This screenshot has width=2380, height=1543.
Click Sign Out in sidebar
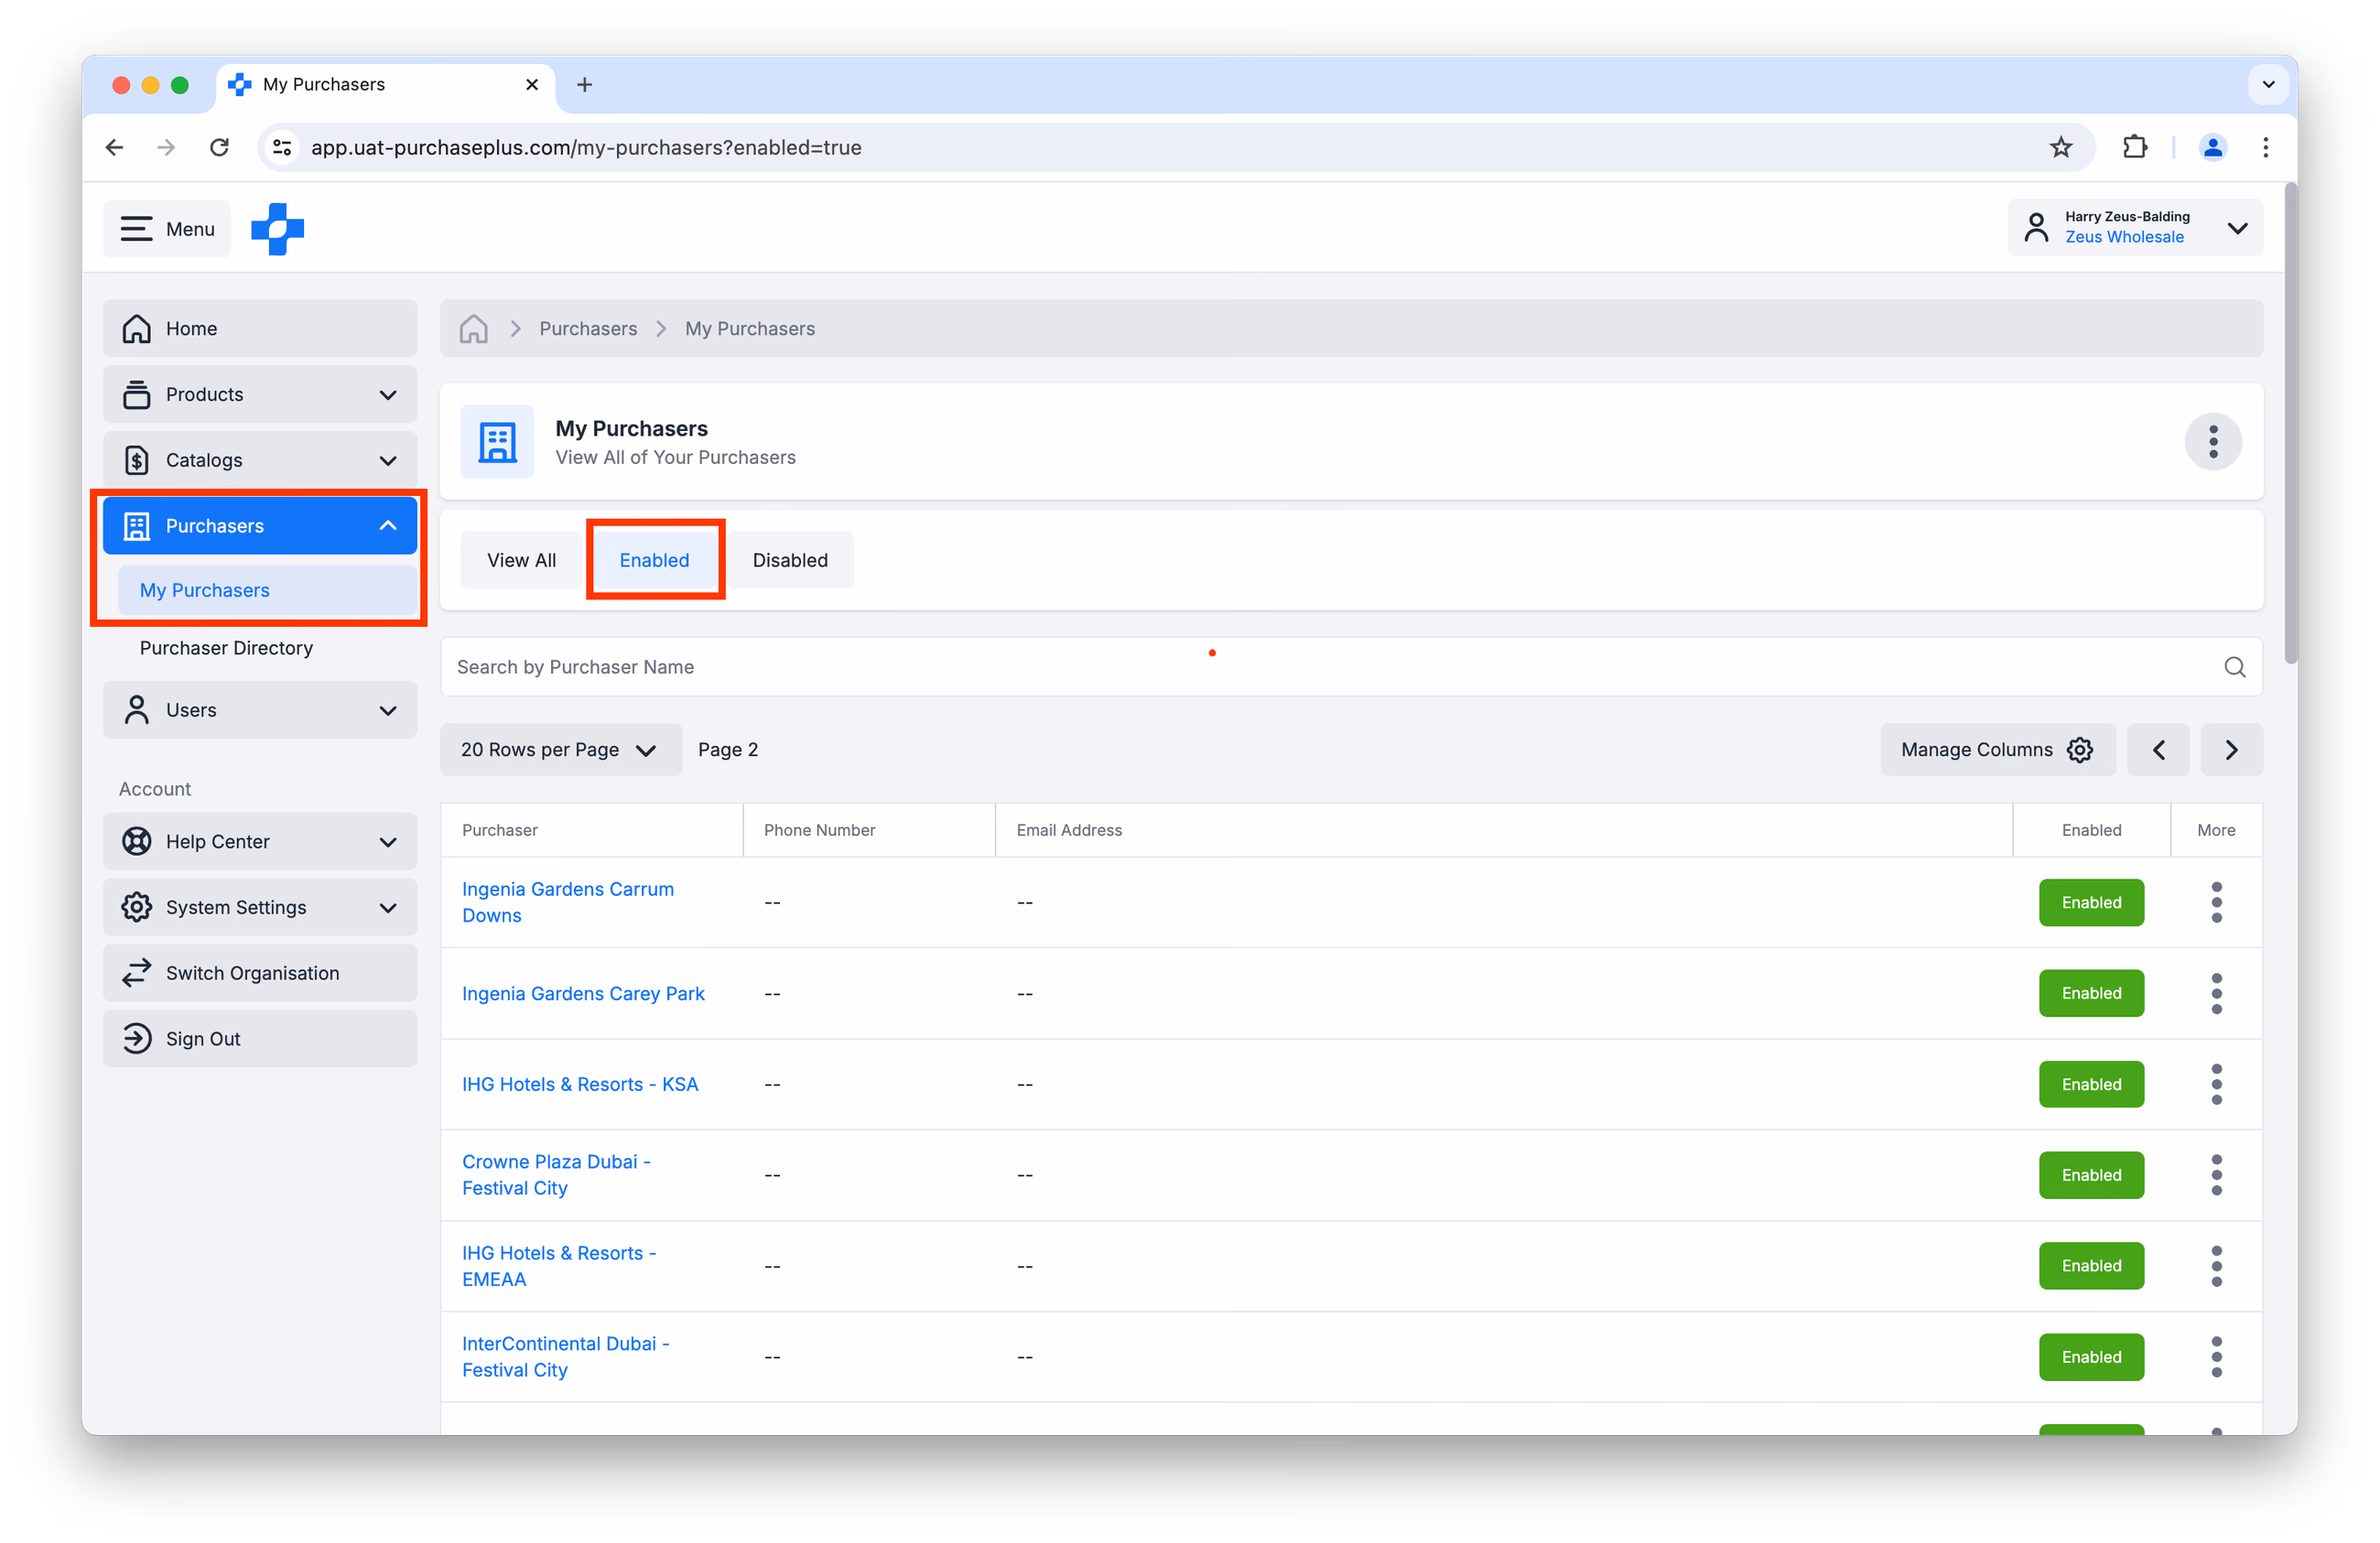pyautogui.click(x=260, y=1039)
